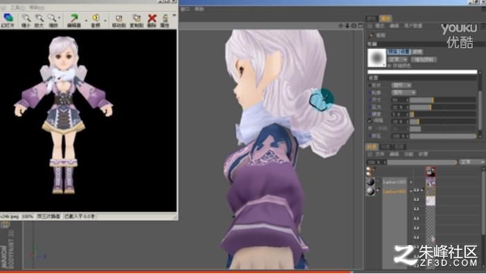
Task: Select third tab in lower panel
Action: tap(399, 147)
